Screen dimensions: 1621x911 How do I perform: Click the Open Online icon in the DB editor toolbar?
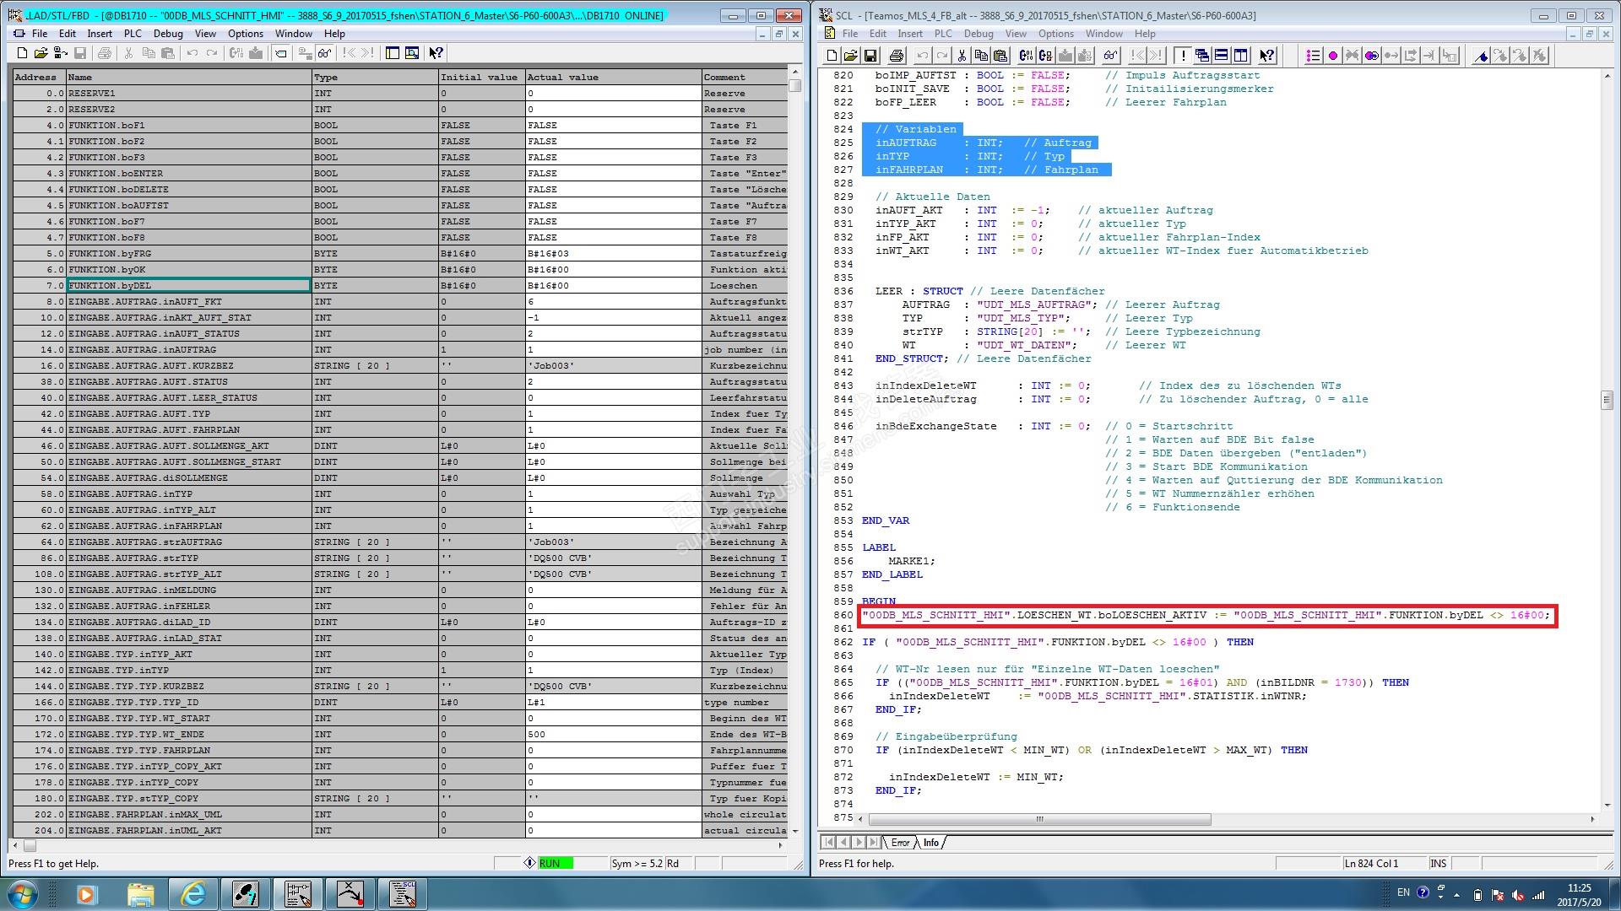point(60,53)
